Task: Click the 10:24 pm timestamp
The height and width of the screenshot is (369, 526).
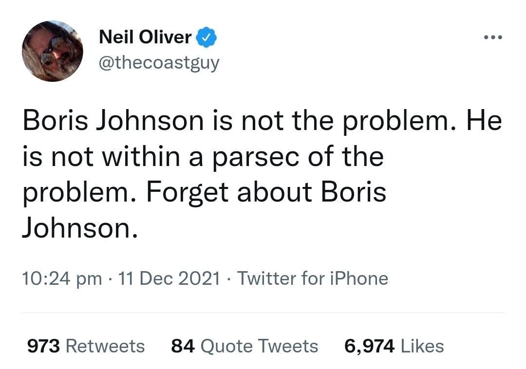Action: pos(62,278)
